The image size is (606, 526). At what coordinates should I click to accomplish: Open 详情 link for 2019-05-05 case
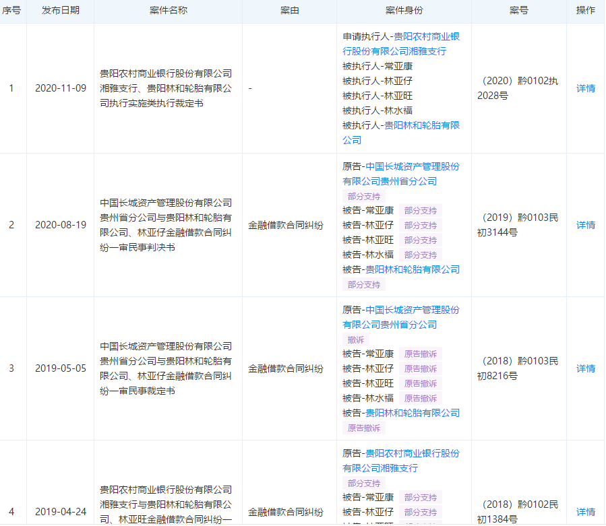[x=586, y=368]
